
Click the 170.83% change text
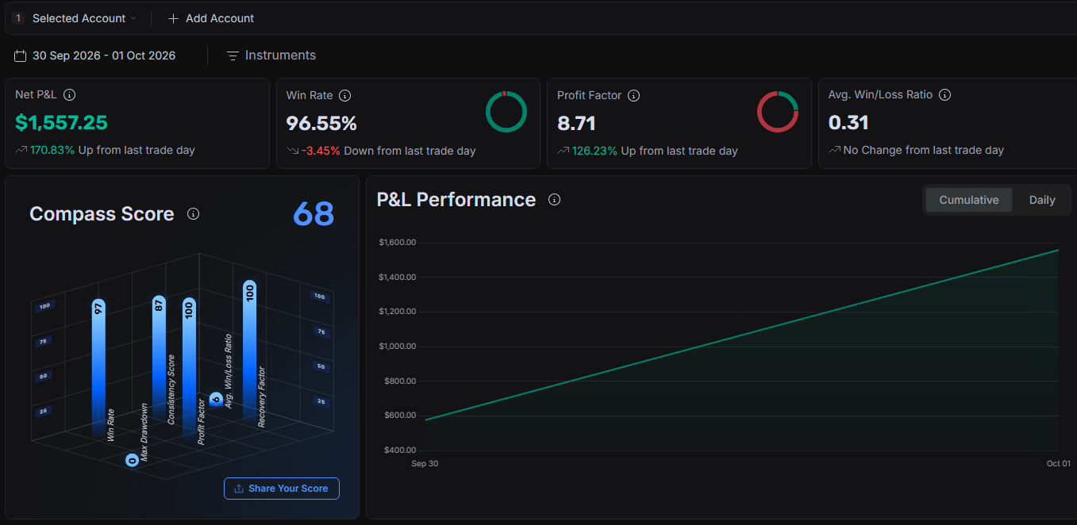(52, 150)
